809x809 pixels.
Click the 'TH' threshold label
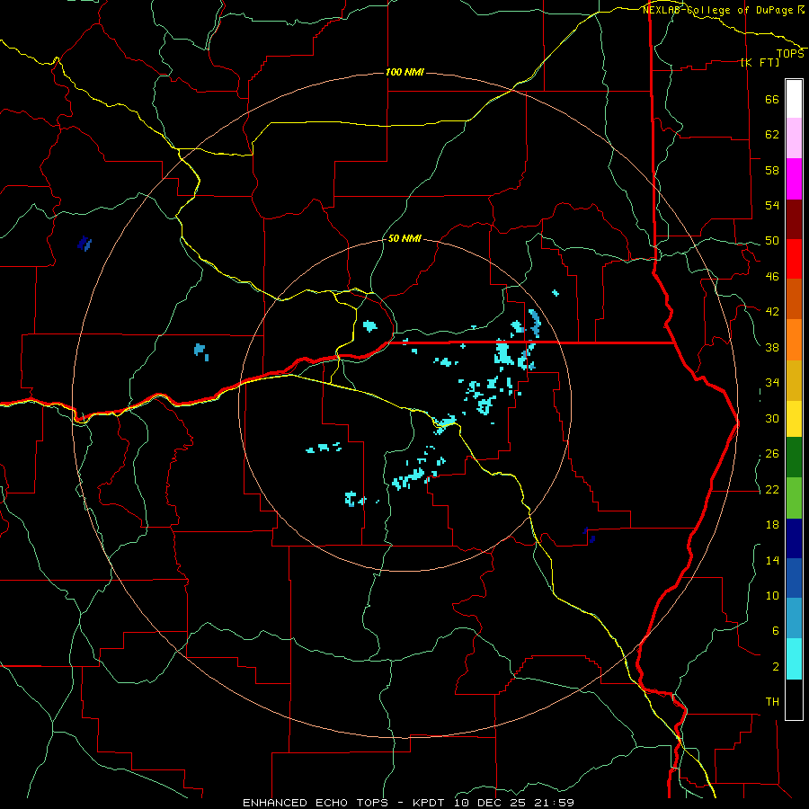tap(772, 702)
